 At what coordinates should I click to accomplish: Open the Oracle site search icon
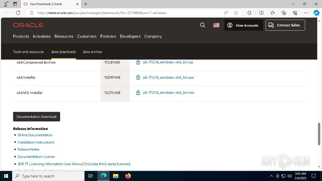(203, 25)
